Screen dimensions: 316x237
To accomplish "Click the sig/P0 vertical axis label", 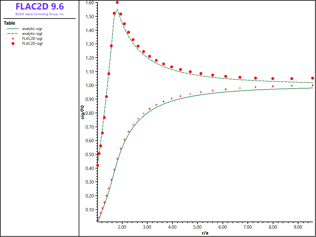I will [83, 112].
